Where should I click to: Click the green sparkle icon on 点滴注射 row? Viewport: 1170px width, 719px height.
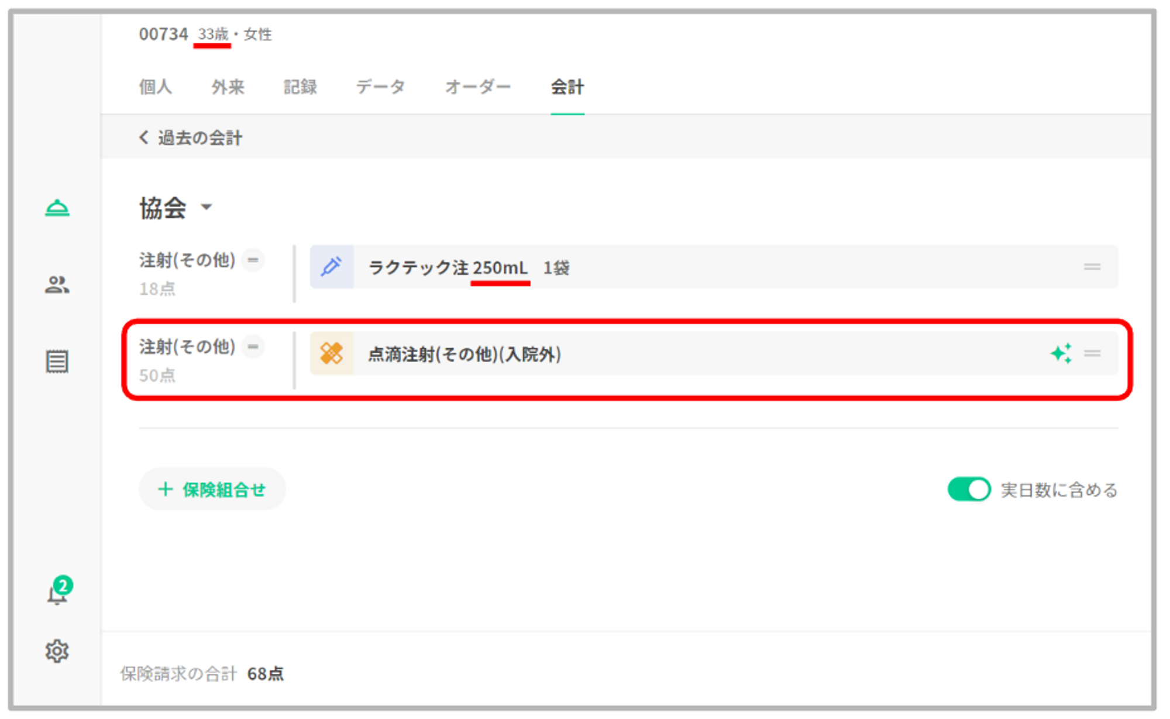tap(1061, 353)
